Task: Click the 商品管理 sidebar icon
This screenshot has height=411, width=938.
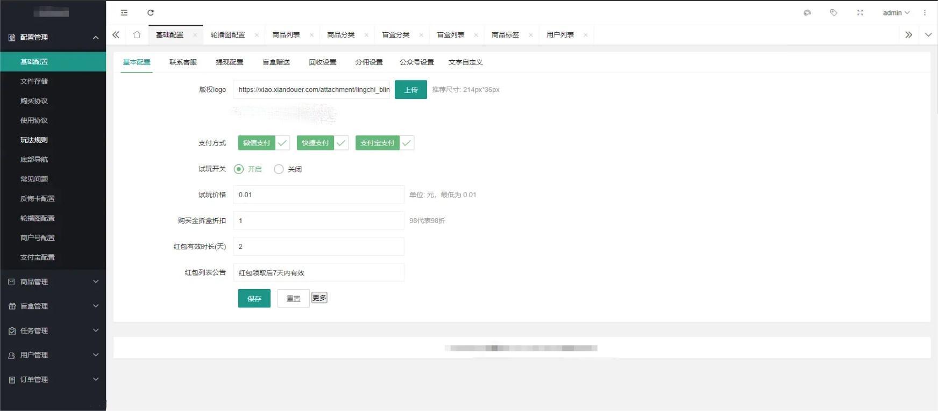Action: 12,282
